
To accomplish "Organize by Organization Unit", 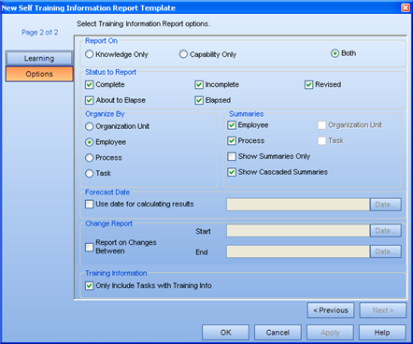I will (x=89, y=126).
